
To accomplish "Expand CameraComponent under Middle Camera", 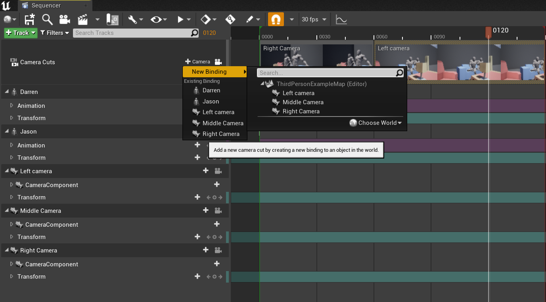I will pyautogui.click(x=11, y=224).
